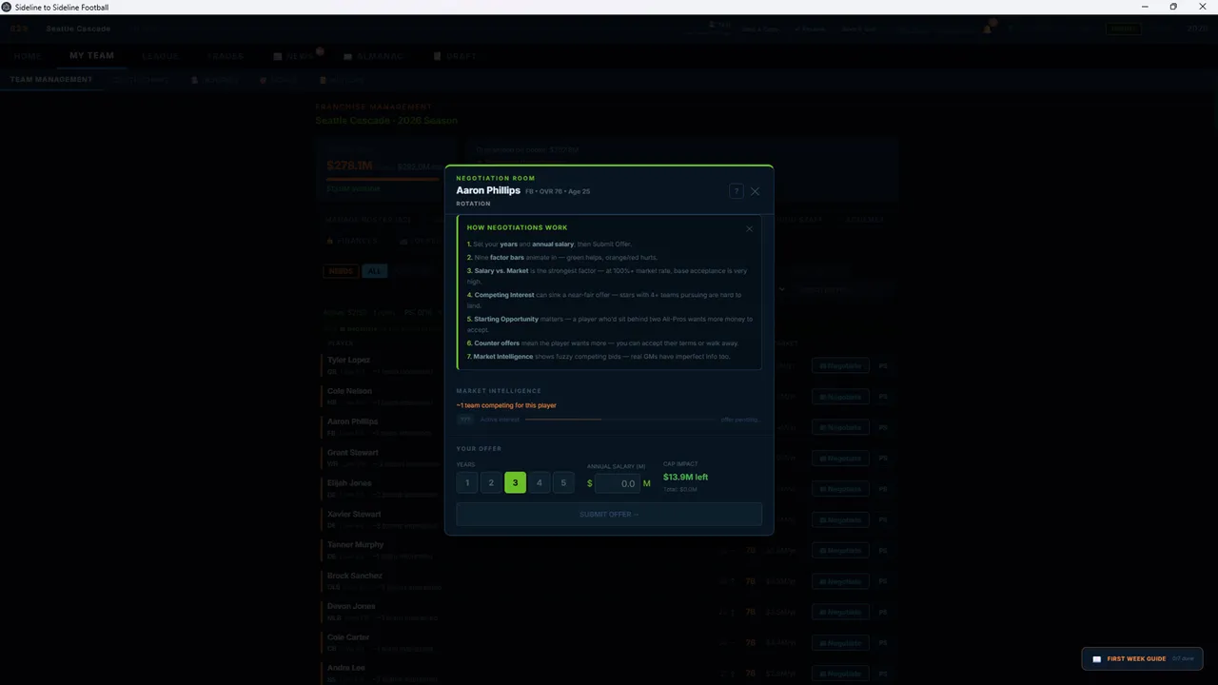Screen dimensions: 1218x685
Task: Select 1 year contract length
Action: 467,483
